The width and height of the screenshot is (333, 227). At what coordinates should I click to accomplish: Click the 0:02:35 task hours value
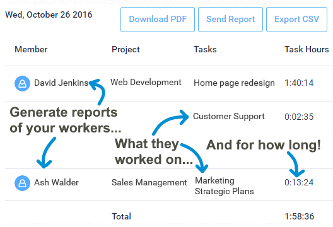click(299, 117)
